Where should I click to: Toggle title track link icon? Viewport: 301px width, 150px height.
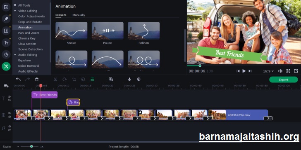(x=9, y=100)
